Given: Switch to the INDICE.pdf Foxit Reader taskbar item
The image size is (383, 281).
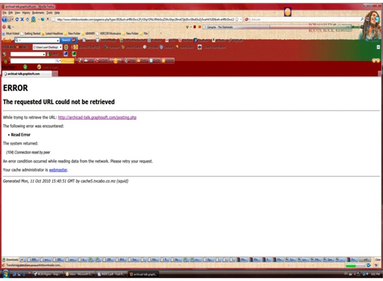Looking at the screenshot, I should click(111, 274).
